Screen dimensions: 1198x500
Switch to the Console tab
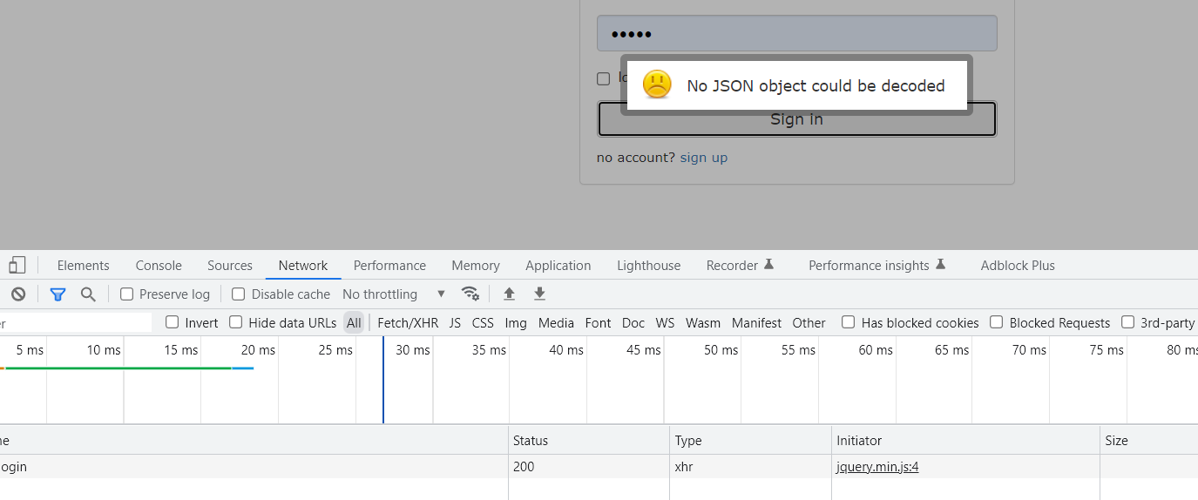(x=159, y=266)
